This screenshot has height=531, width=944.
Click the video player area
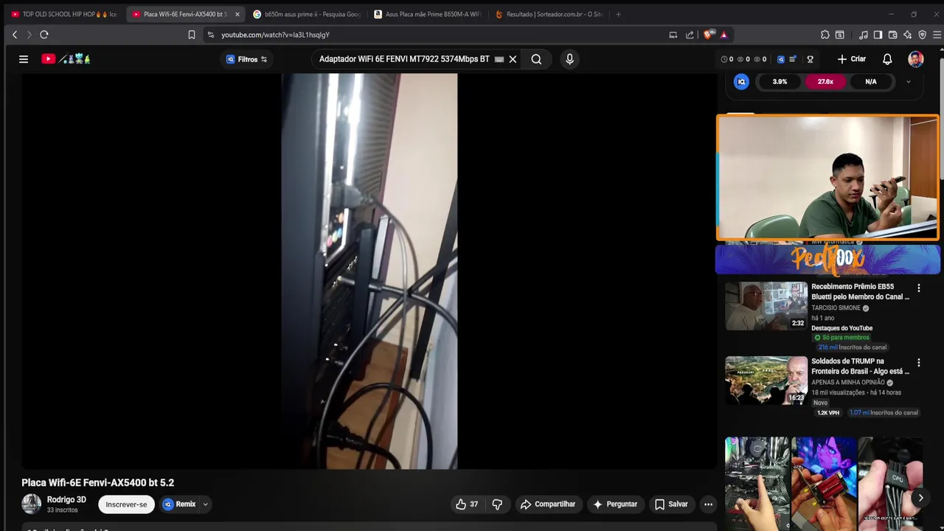(x=369, y=271)
